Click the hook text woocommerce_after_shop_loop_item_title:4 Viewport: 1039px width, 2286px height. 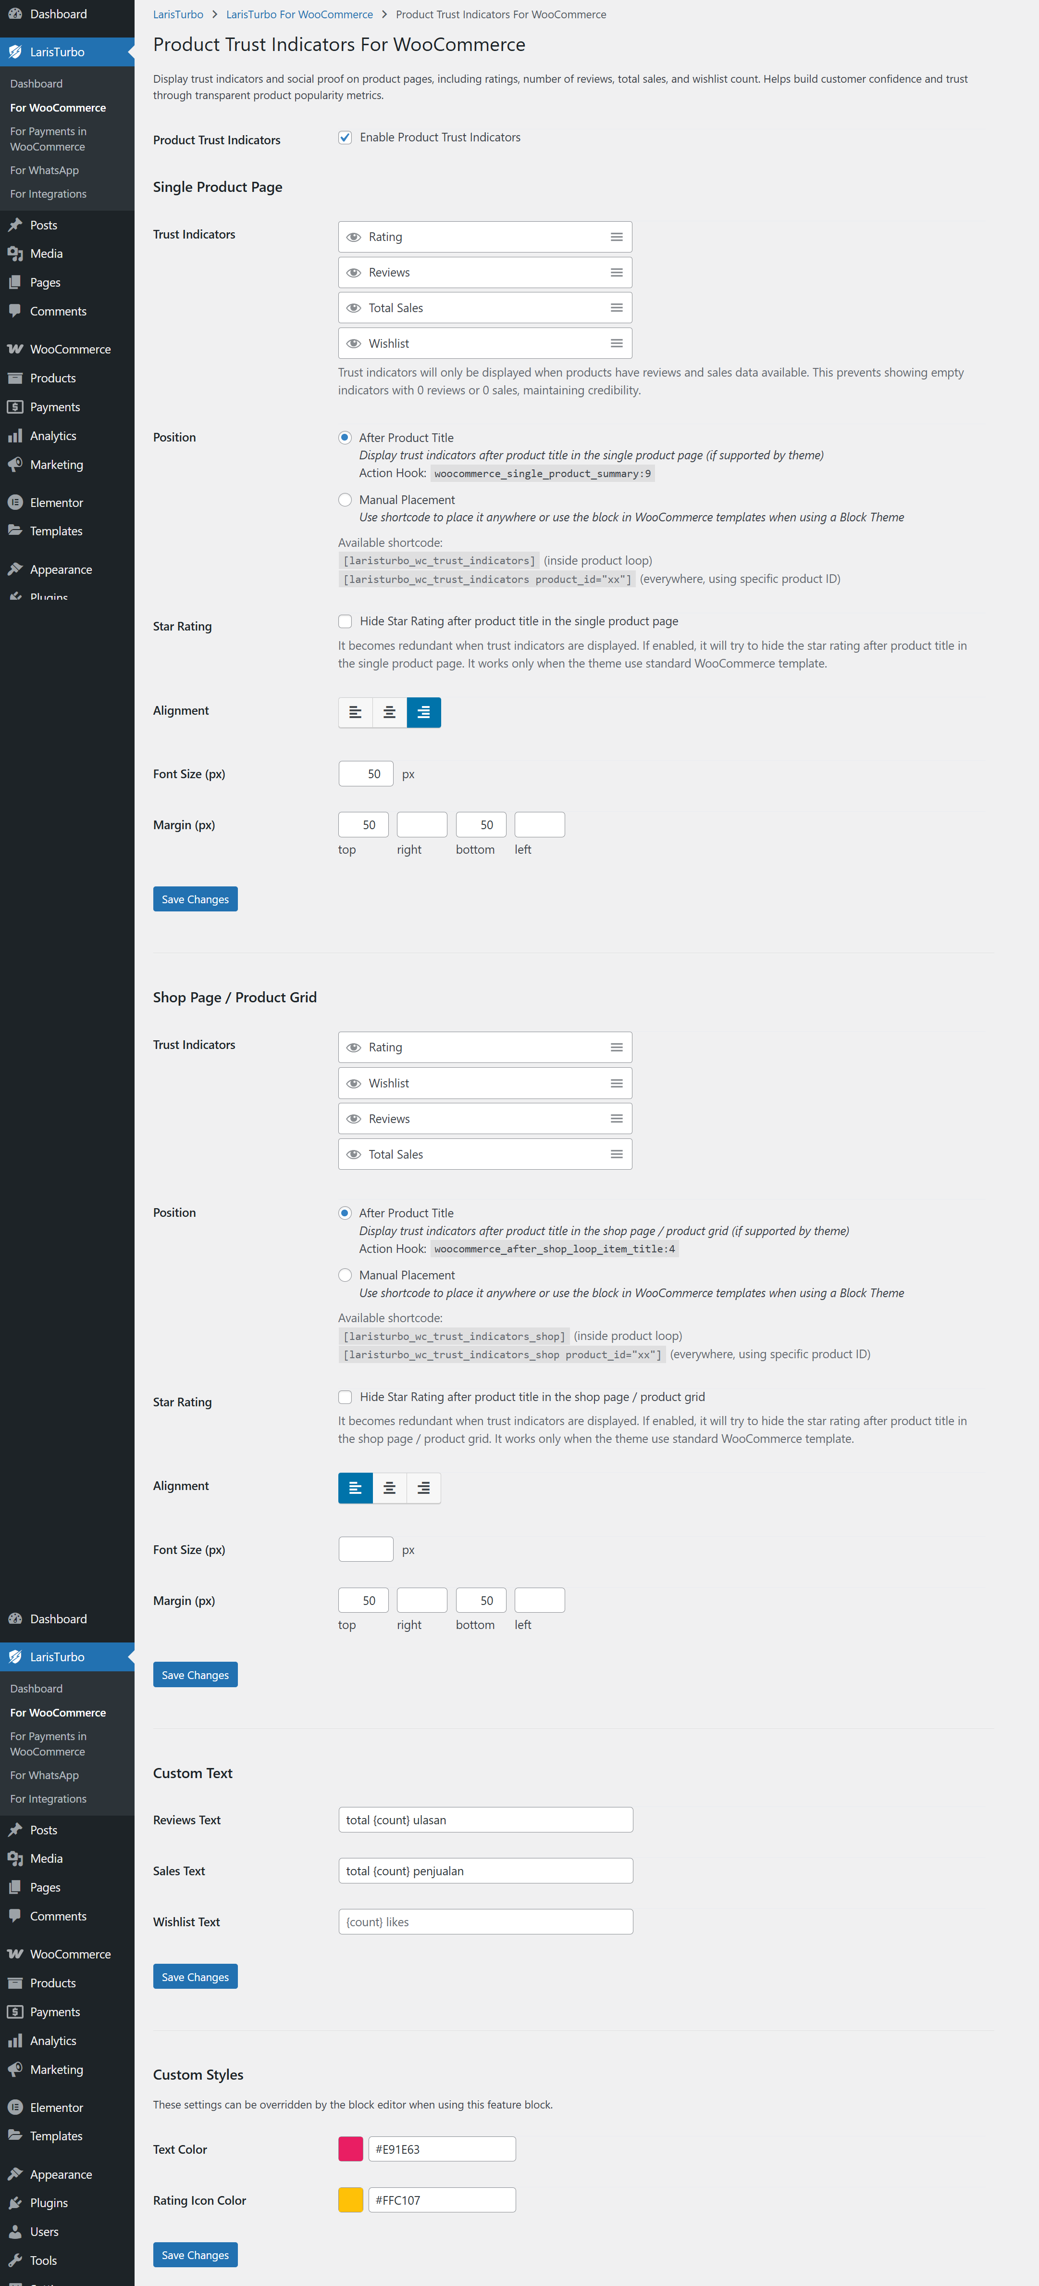(x=555, y=1250)
